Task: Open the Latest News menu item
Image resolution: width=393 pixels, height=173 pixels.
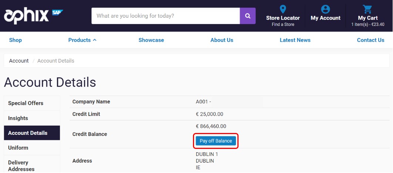Action: (x=295, y=40)
